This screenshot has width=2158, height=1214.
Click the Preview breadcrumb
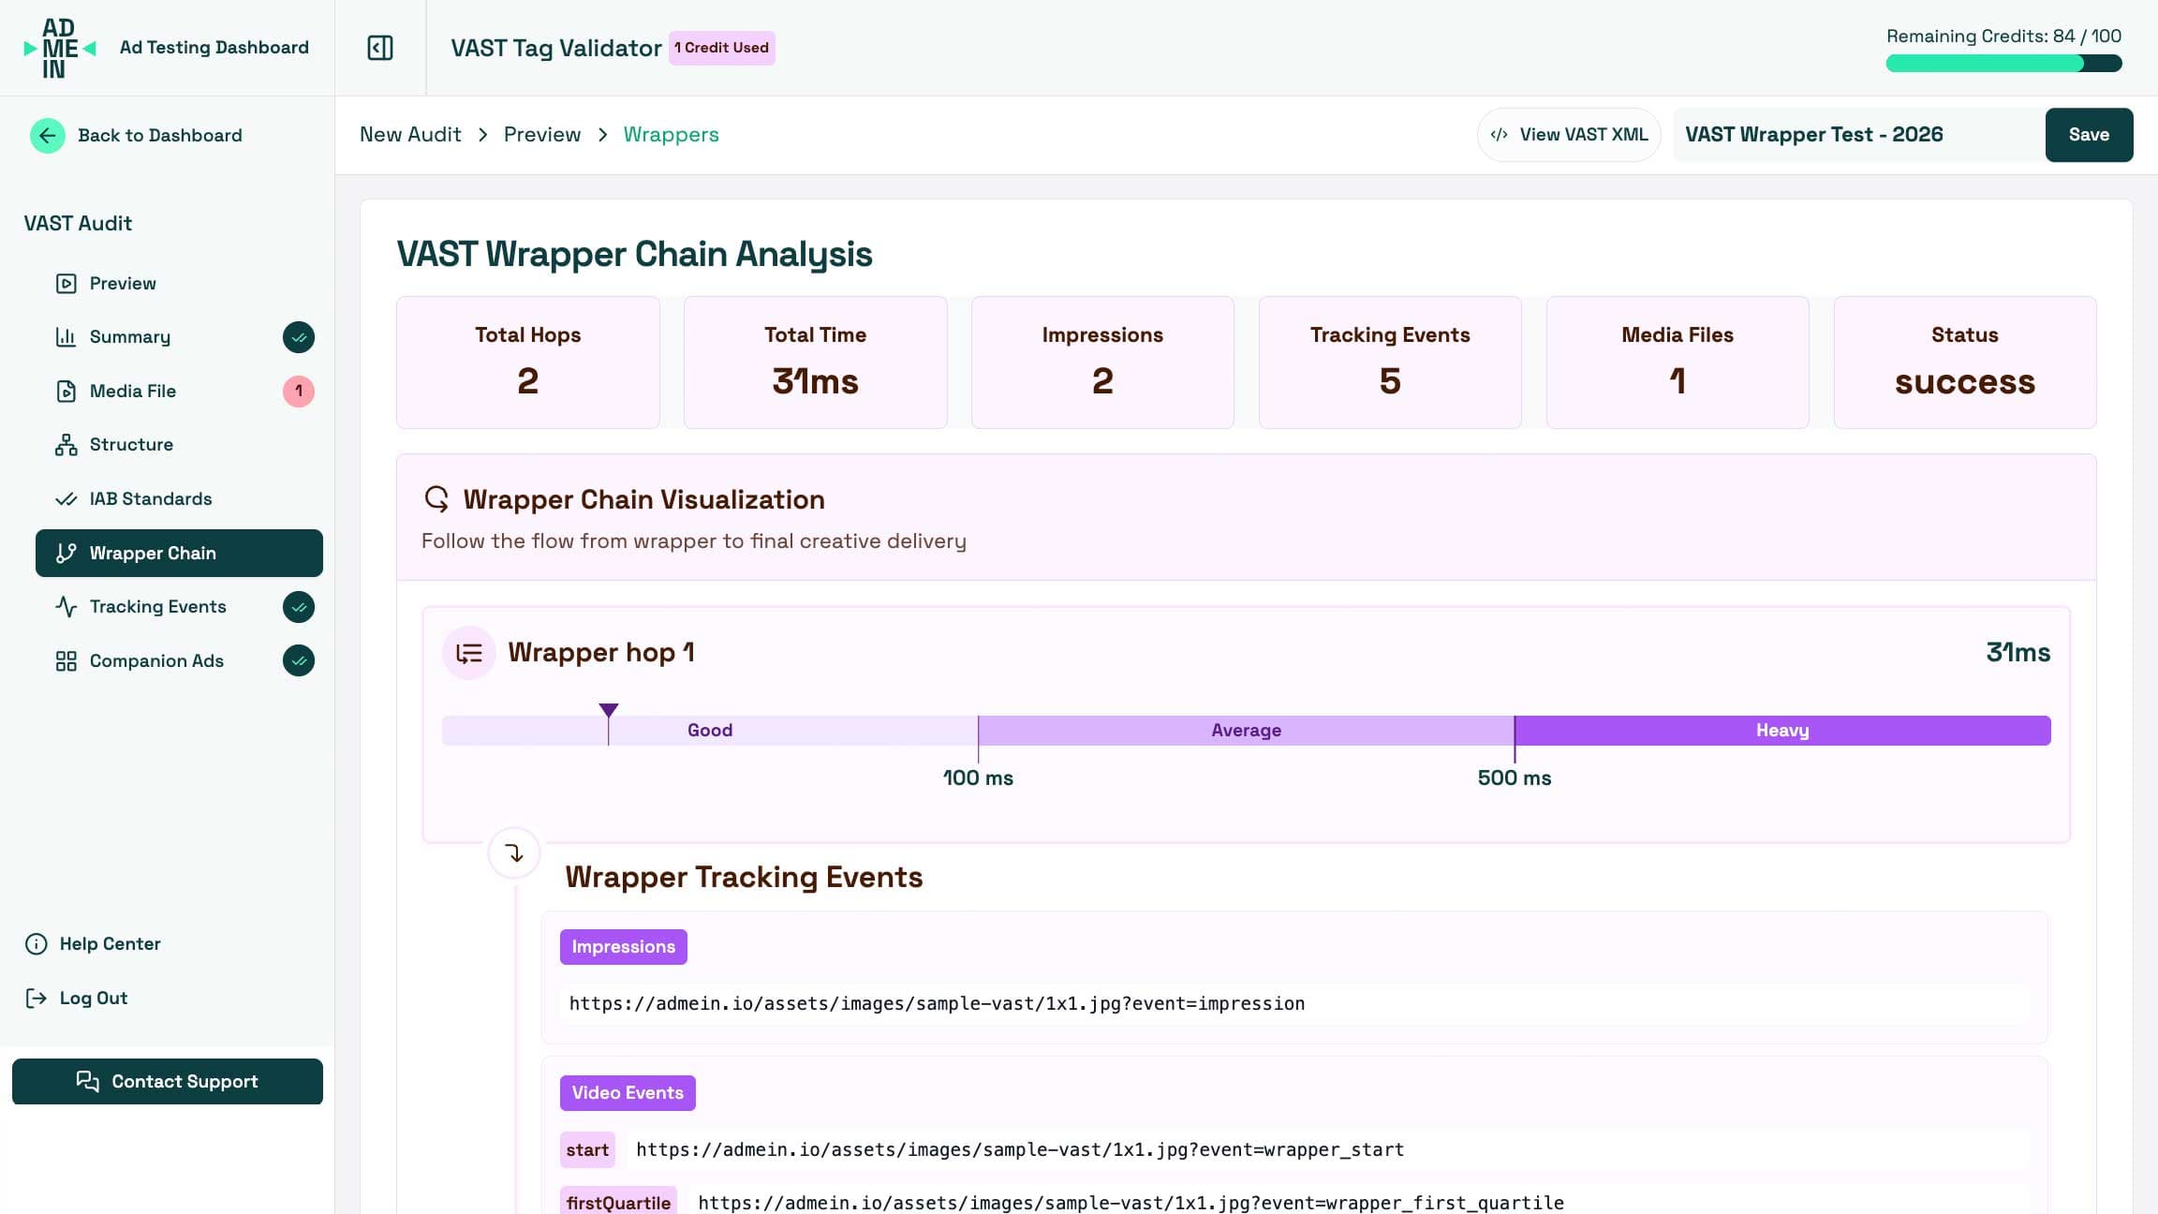pyautogui.click(x=542, y=134)
